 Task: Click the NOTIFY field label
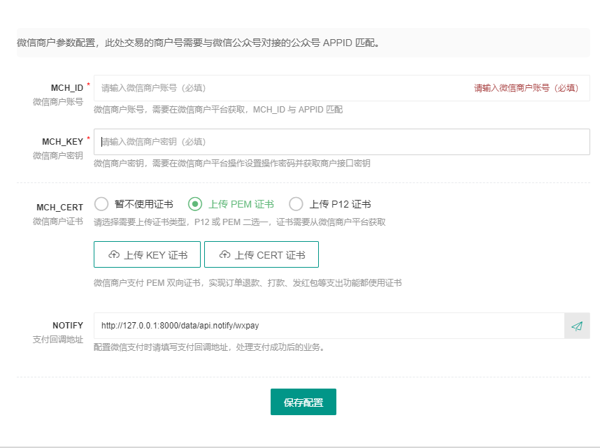tap(68, 326)
